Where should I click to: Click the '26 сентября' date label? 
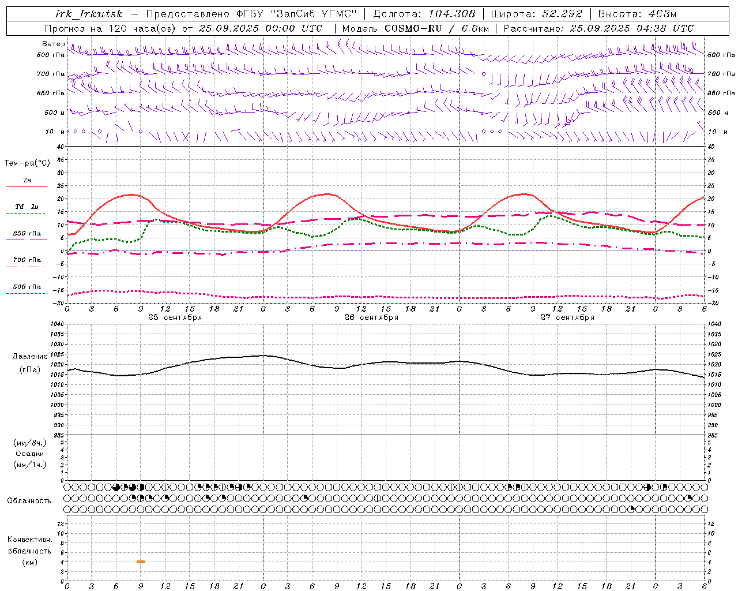(x=371, y=317)
